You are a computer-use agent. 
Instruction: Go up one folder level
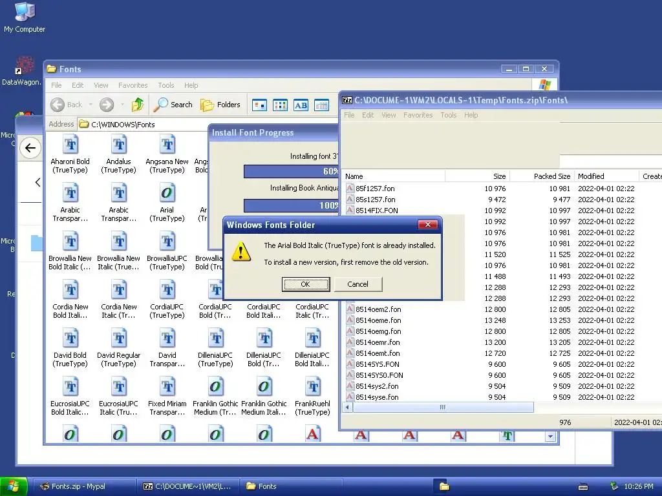click(138, 105)
